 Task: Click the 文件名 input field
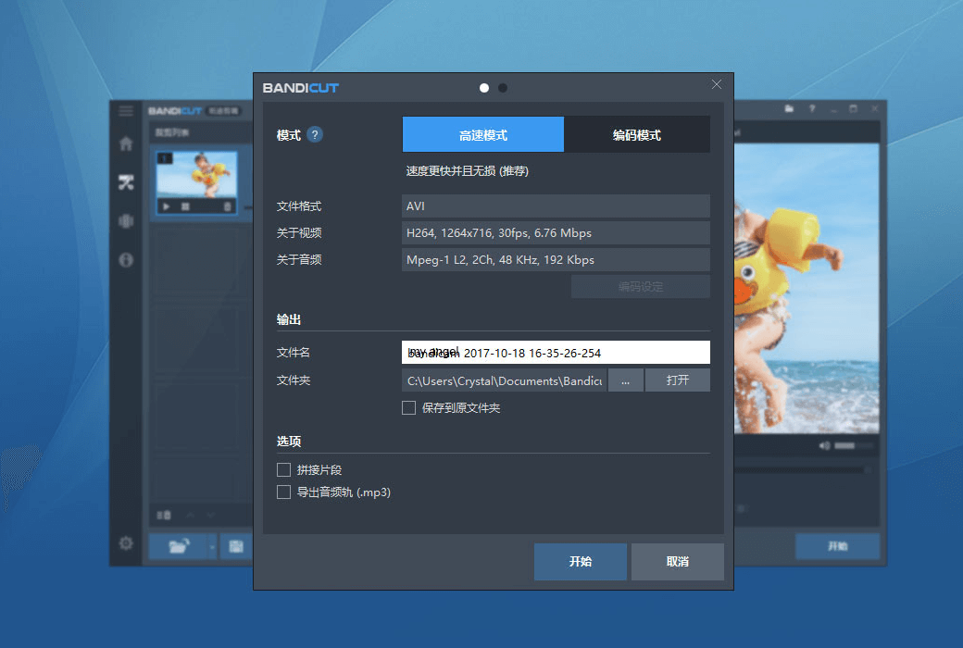556,353
